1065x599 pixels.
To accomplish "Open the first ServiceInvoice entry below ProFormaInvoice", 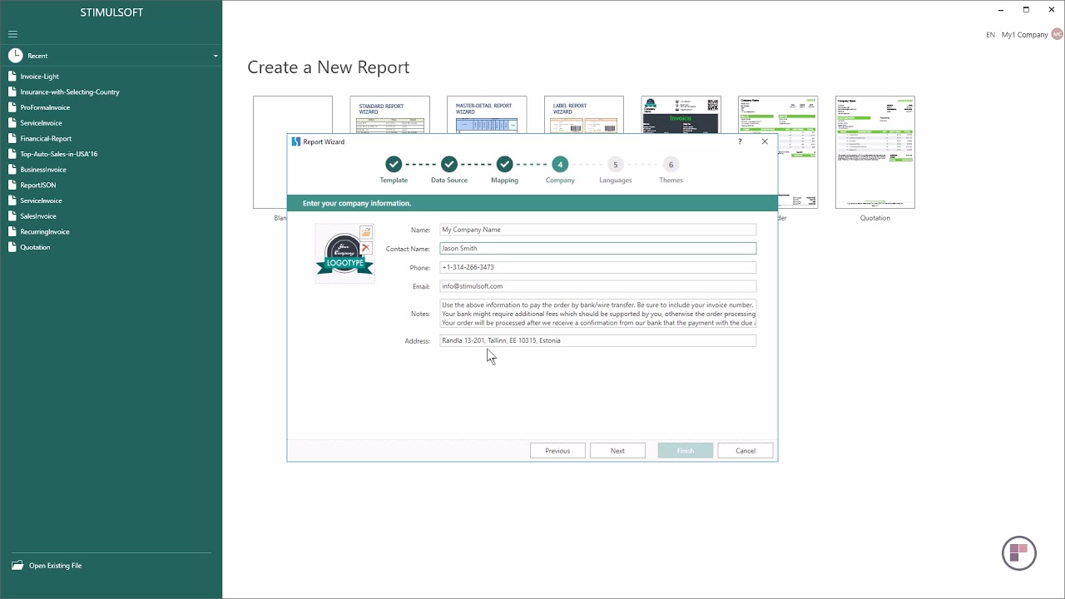I will [x=41, y=123].
